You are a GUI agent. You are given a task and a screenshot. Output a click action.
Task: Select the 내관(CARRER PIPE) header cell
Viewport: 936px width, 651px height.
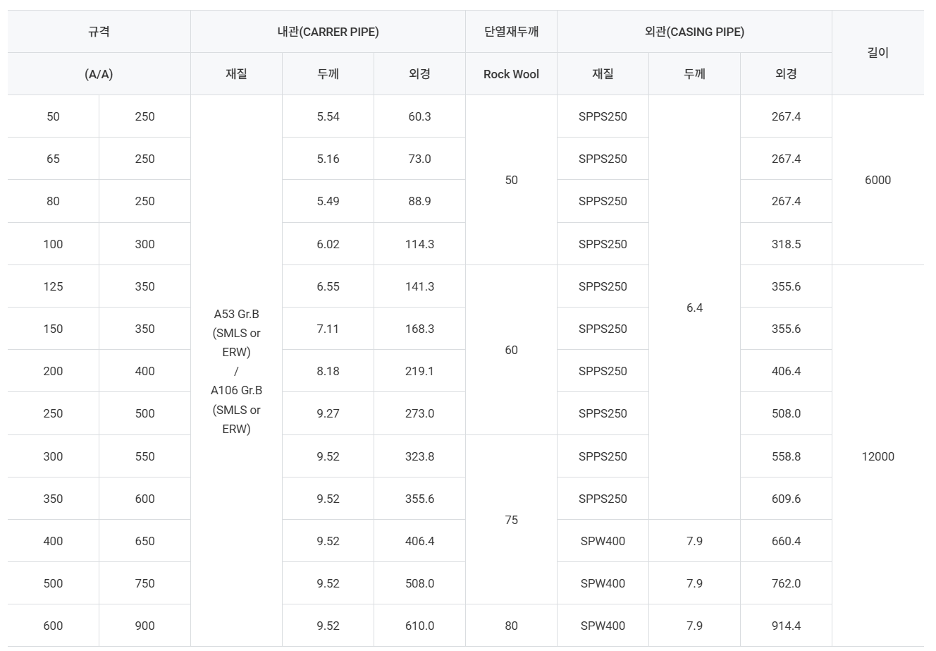point(328,32)
